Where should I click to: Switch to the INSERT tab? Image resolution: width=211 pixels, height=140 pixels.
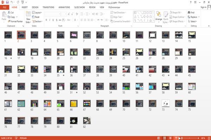25,7
